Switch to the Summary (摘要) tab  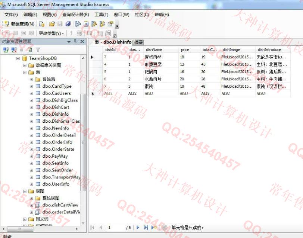pyautogui.click(x=138, y=42)
